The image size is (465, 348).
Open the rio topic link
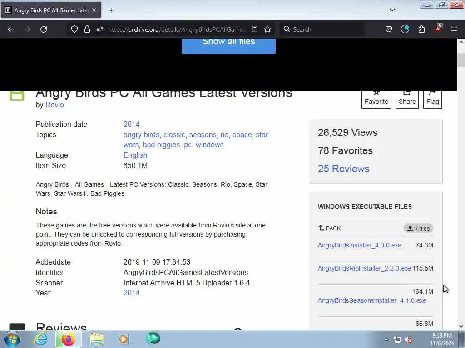pos(224,135)
